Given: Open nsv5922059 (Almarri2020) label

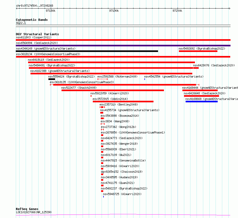Looking at the screenshot, I should pos(110,93).
